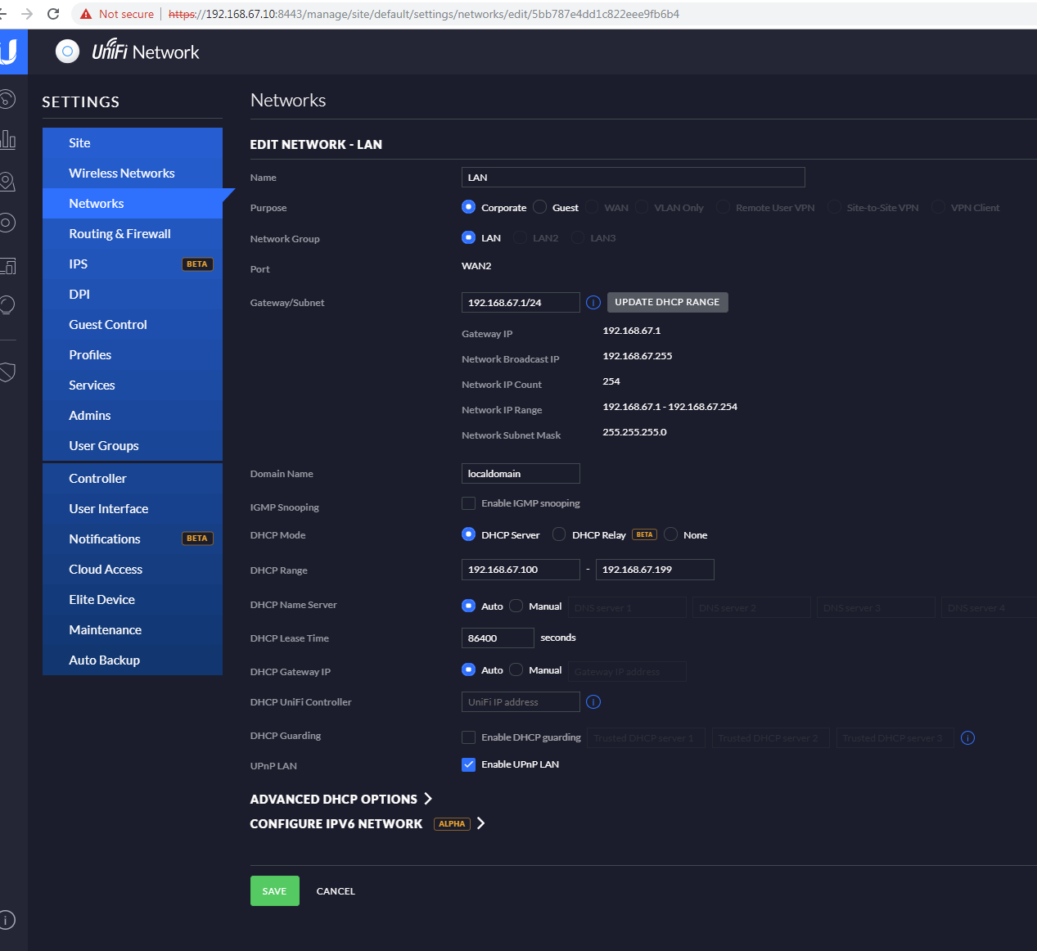Open Routing & Firewall settings

click(119, 234)
